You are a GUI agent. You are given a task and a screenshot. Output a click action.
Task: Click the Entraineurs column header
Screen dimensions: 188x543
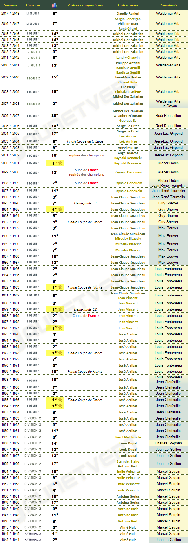128,5
